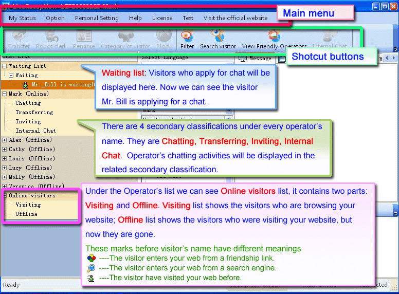The width and height of the screenshot is (399, 294).
Task: Select Inviting under Mark
Action: pyautogui.click(x=28, y=122)
